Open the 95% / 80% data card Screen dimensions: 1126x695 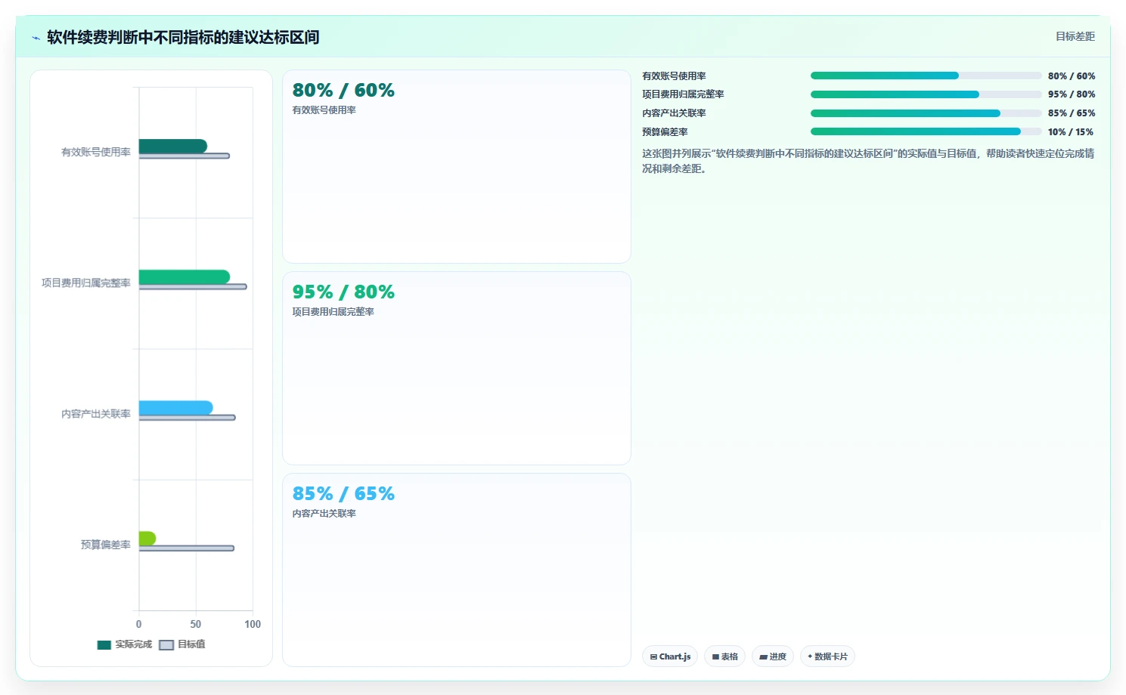point(456,368)
